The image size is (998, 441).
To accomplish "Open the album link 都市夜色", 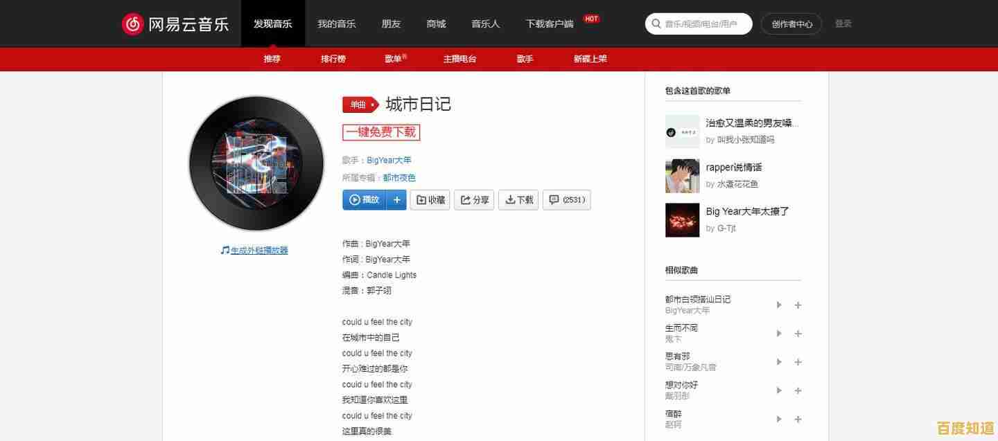I will pyautogui.click(x=399, y=177).
